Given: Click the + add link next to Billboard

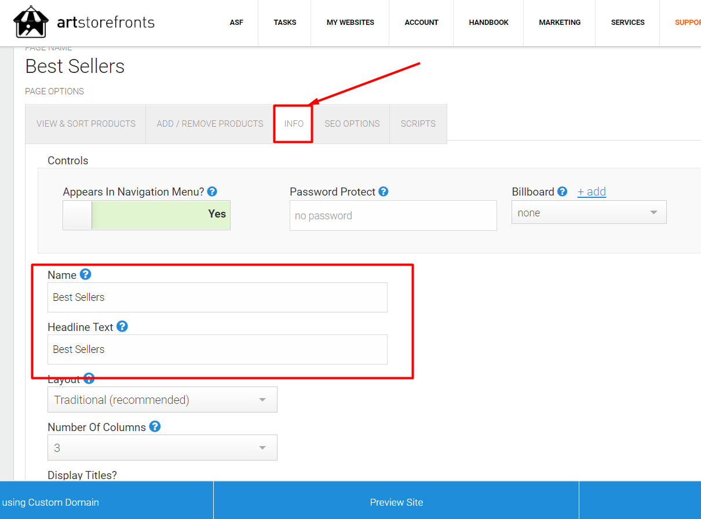Looking at the screenshot, I should tap(592, 192).
